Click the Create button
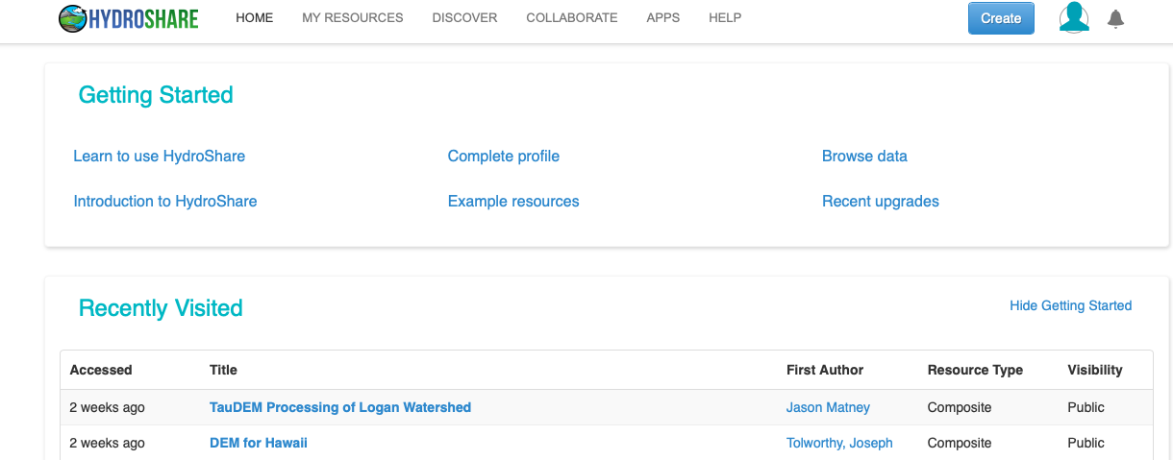 1001,18
